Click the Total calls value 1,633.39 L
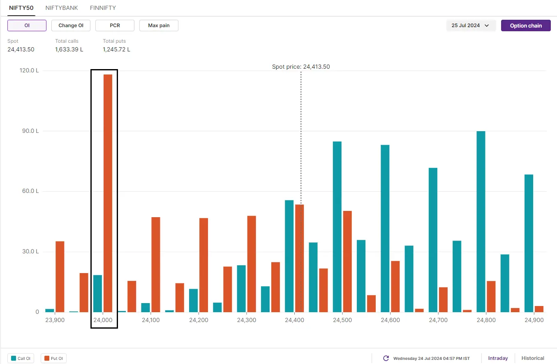The height and width of the screenshot is (364, 557). [69, 49]
